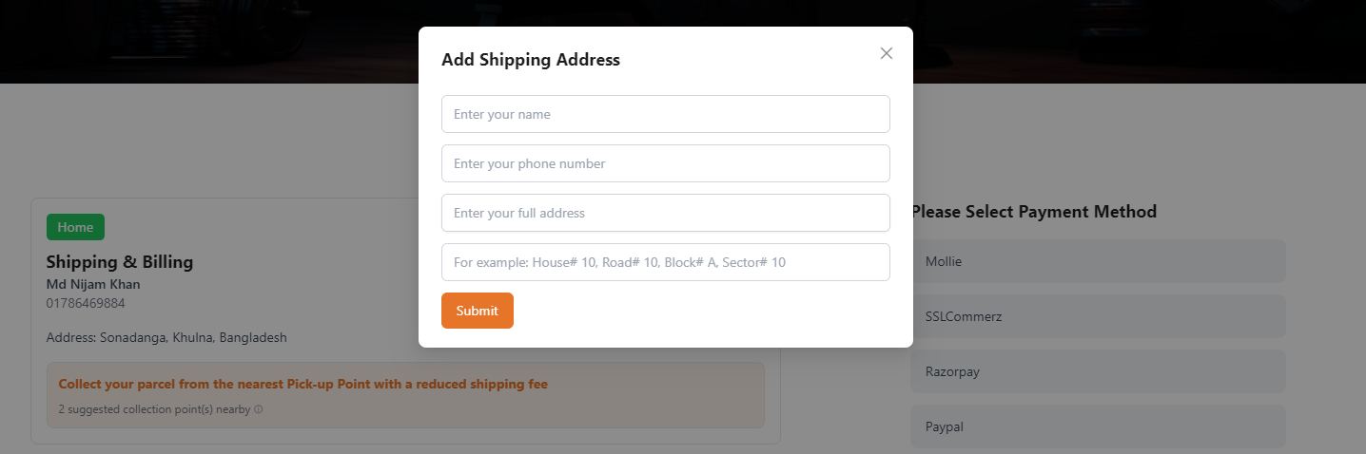Click the 'Add Shipping Address' dialog title

tap(531, 60)
